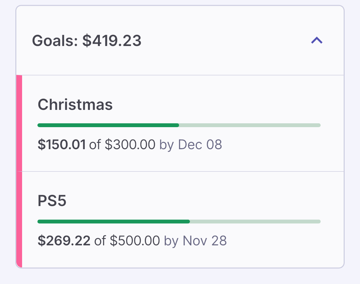Click pink color stripe beside PS5
This screenshot has width=360, height=284.
click(x=19, y=219)
